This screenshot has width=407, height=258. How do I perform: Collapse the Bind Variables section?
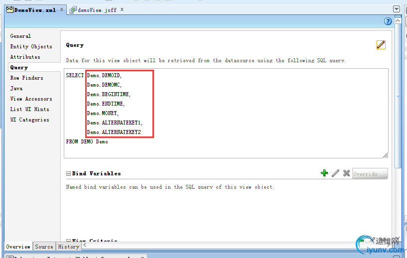pyautogui.click(x=68, y=173)
